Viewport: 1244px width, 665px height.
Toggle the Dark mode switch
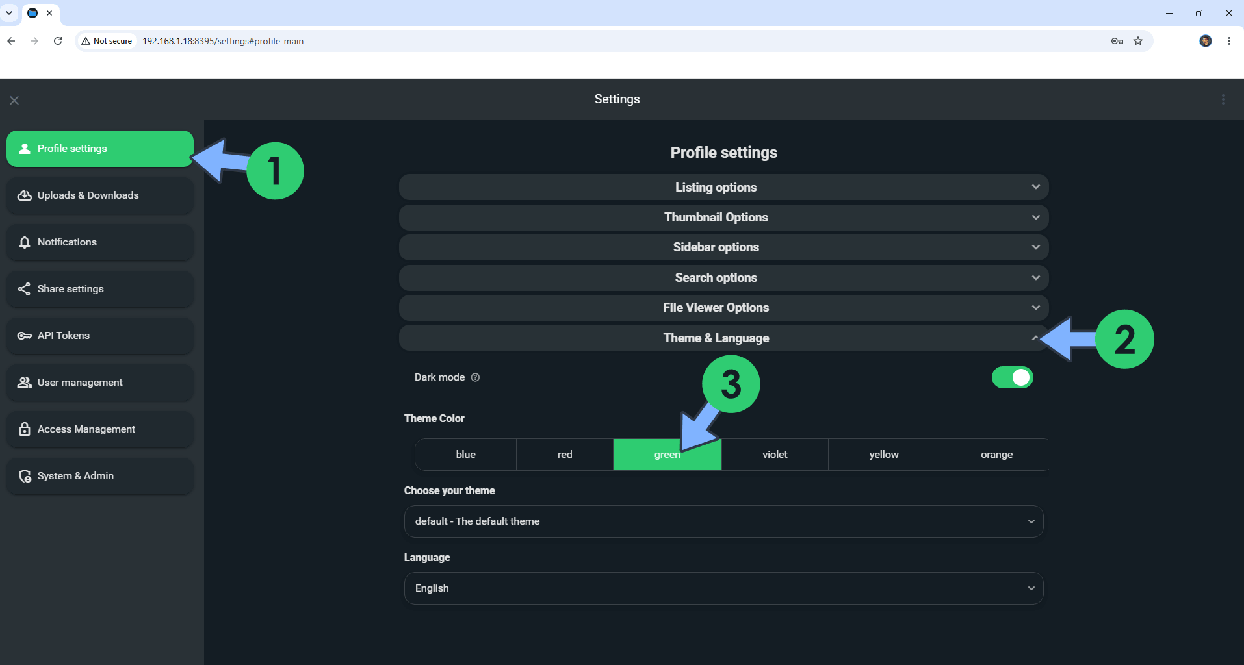pyautogui.click(x=1012, y=377)
